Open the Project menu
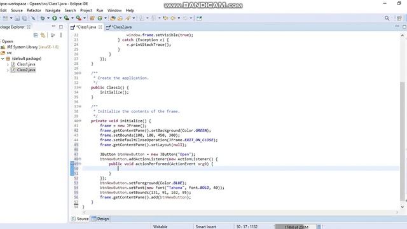 (86, 10)
